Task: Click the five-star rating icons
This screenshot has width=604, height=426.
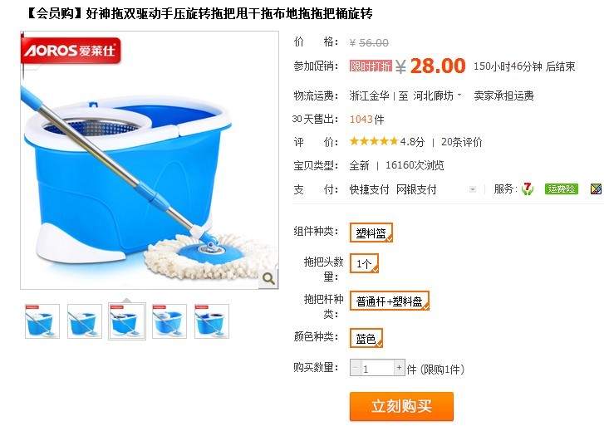Action: [x=373, y=141]
